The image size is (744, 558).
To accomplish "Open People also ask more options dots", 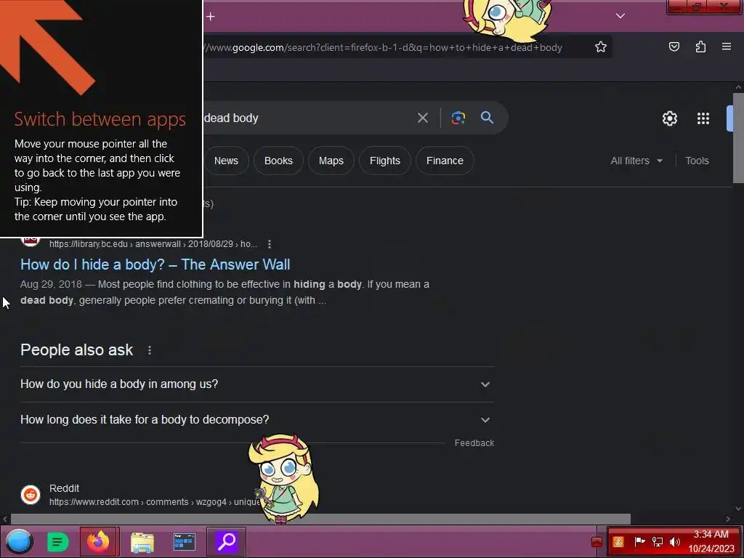I will 150,350.
